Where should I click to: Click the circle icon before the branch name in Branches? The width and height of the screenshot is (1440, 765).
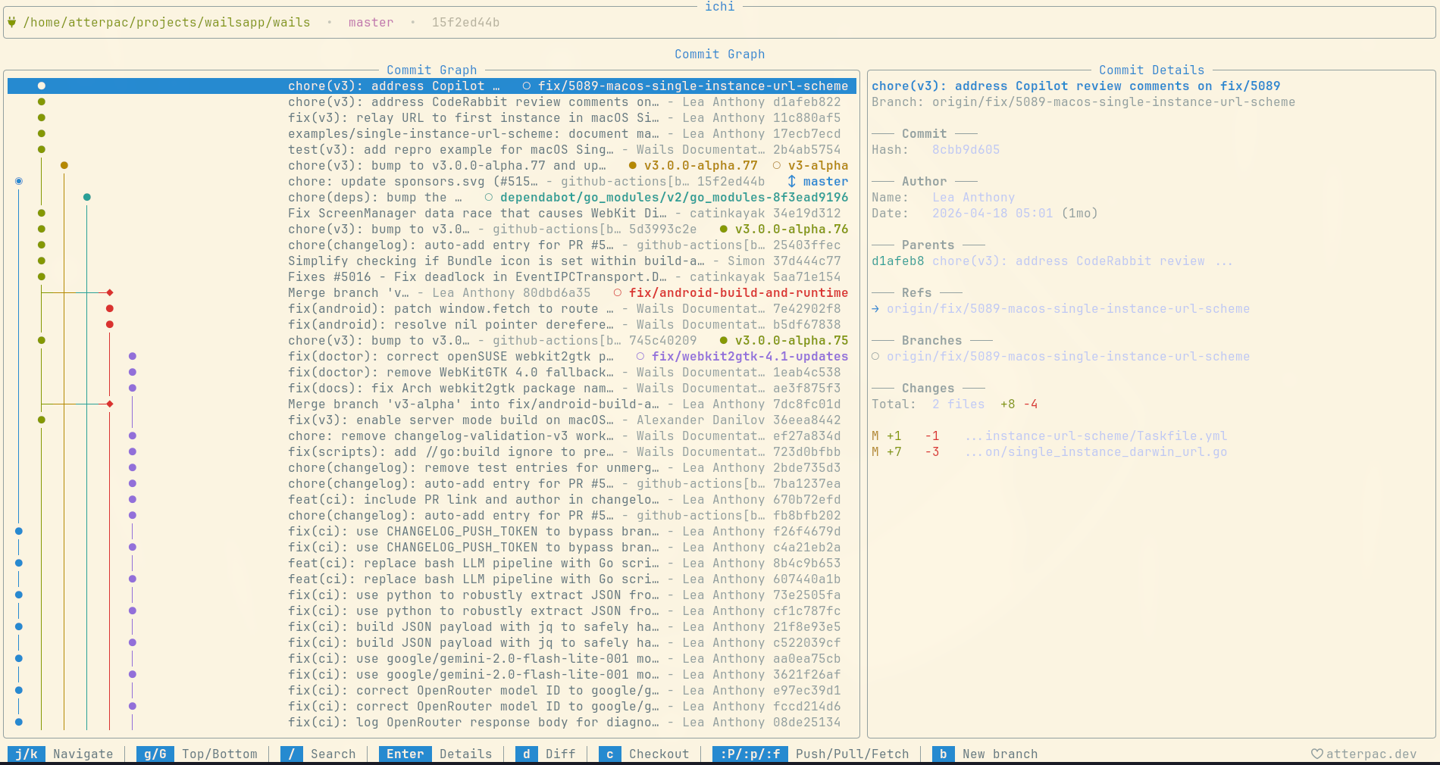pos(875,356)
